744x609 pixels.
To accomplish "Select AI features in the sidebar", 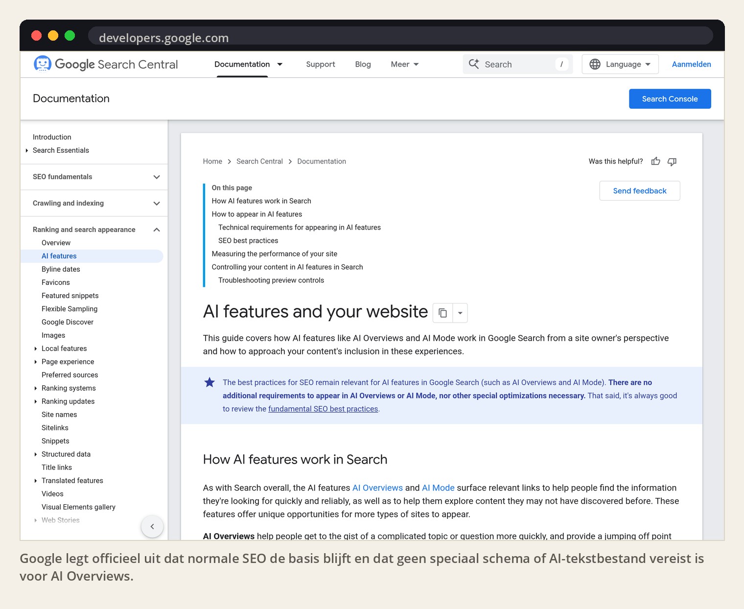I will click(x=92, y=256).
